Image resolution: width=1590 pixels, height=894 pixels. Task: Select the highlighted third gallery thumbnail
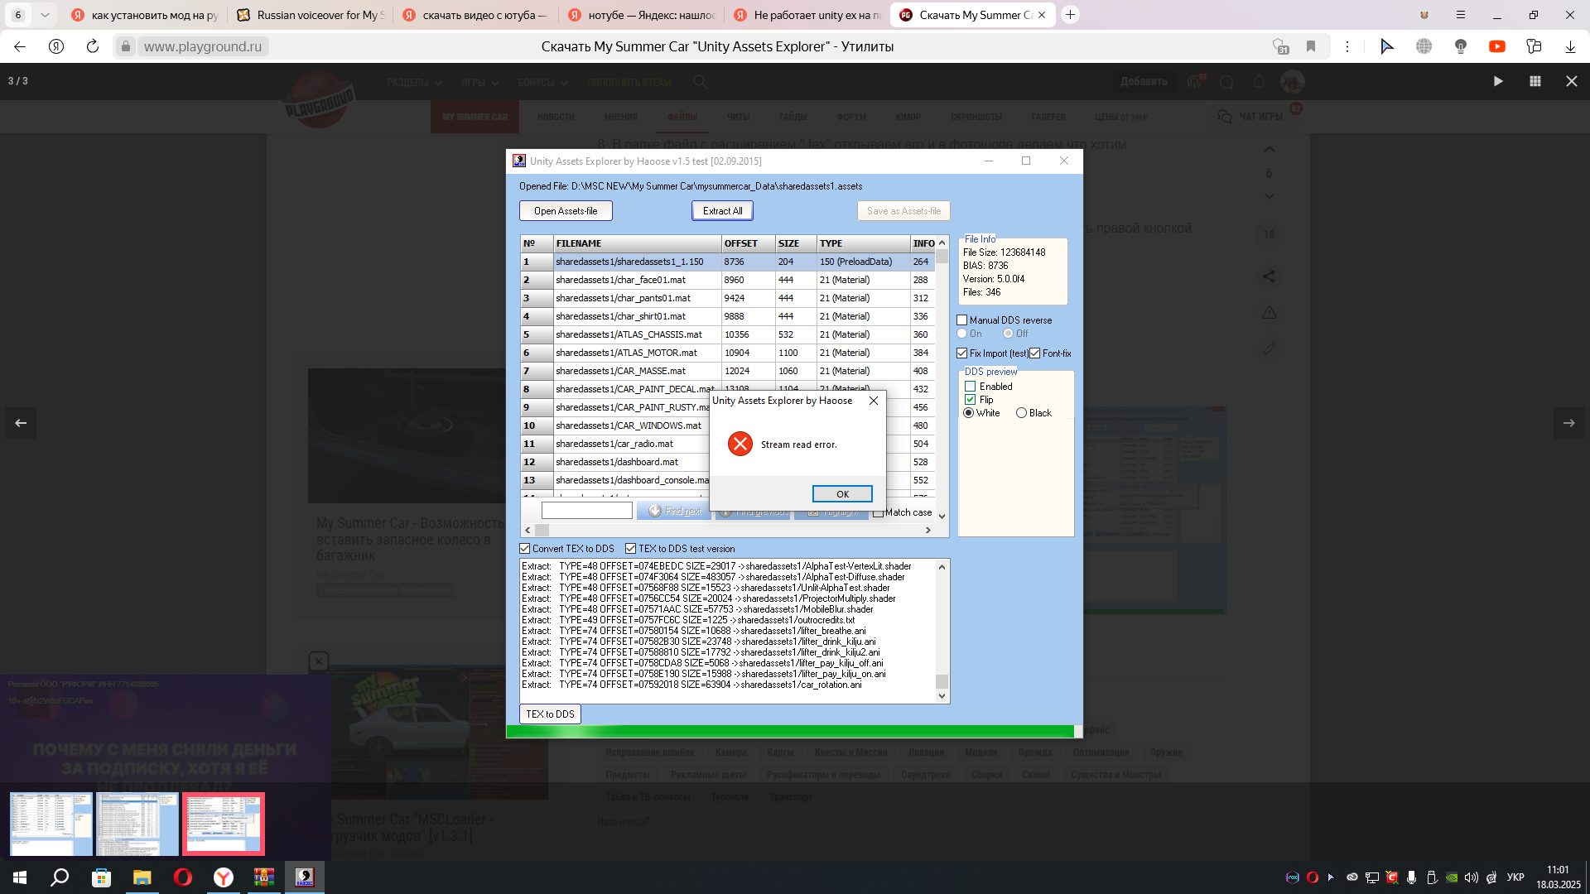pos(224,824)
